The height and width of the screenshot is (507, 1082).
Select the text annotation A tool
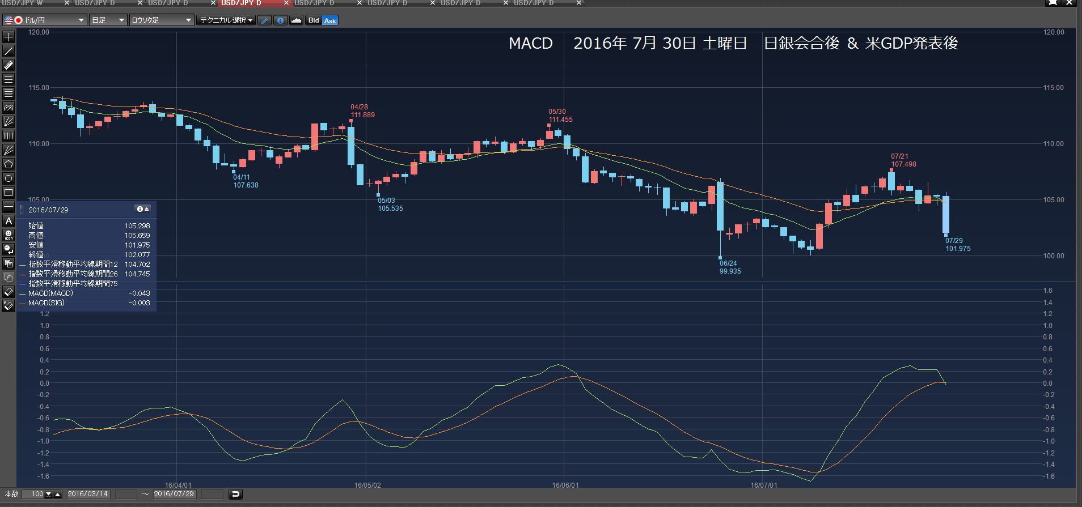point(9,221)
